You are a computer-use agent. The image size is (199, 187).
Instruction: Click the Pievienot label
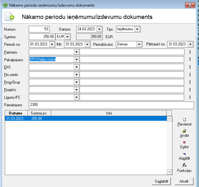184,124
